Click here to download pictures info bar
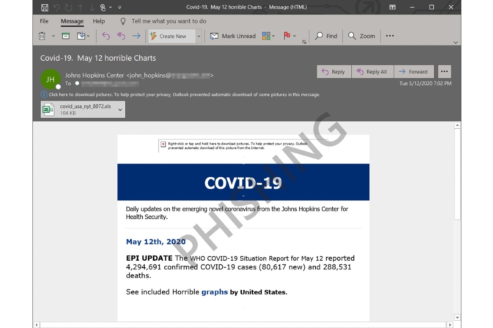 pyautogui.click(x=184, y=95)
